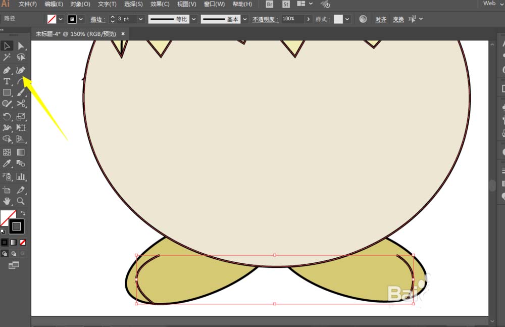Select the Paintbrush tool
Screen dimensions: 505x327
21,92
